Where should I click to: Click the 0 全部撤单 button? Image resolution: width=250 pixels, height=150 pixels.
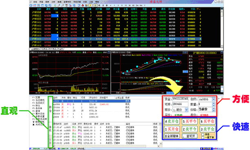172,136
